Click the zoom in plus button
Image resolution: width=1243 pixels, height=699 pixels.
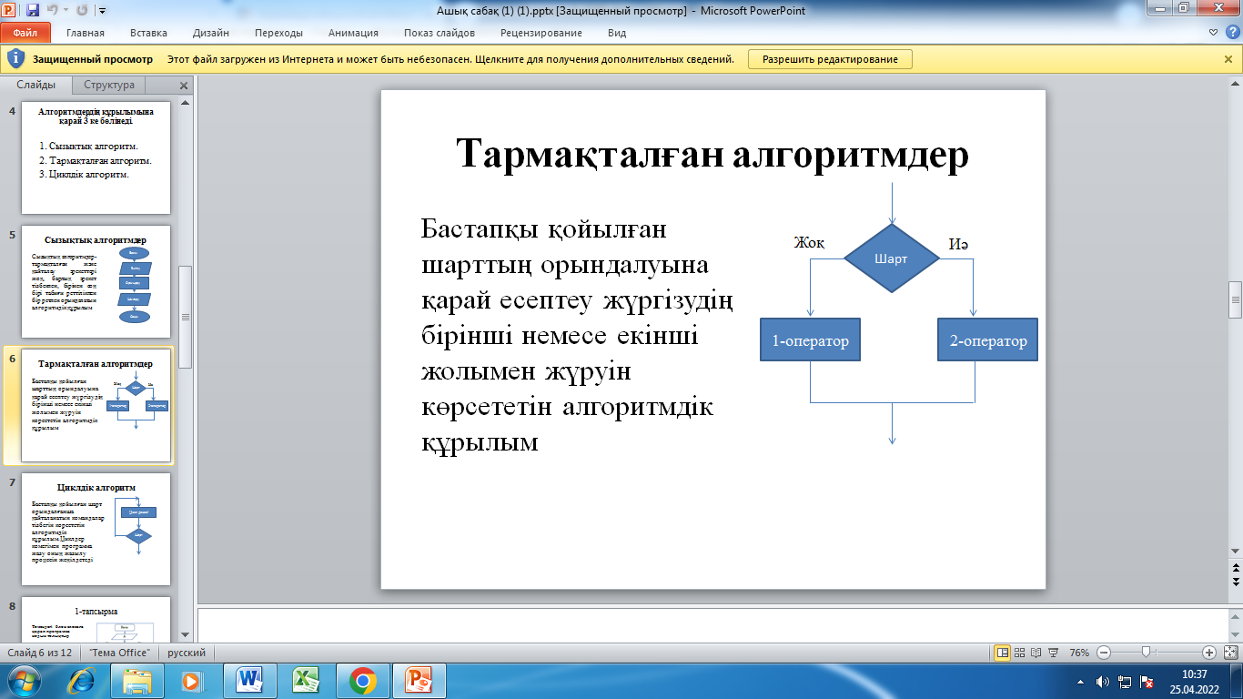pyautogui.click(x=1209, y=653)
